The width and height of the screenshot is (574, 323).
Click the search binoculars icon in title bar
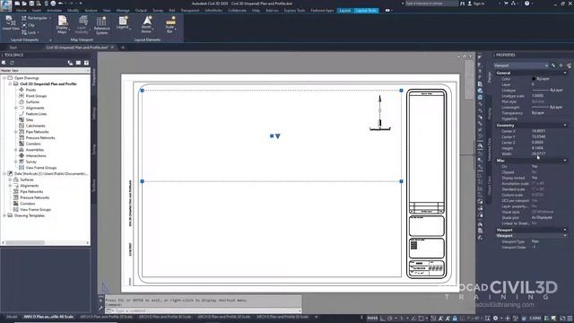tap(463, 4)
